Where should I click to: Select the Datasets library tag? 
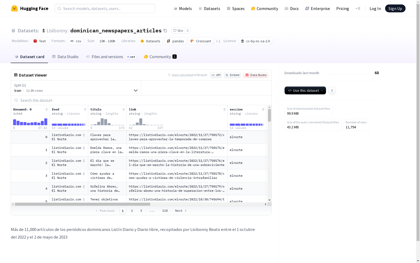(150, 41)
